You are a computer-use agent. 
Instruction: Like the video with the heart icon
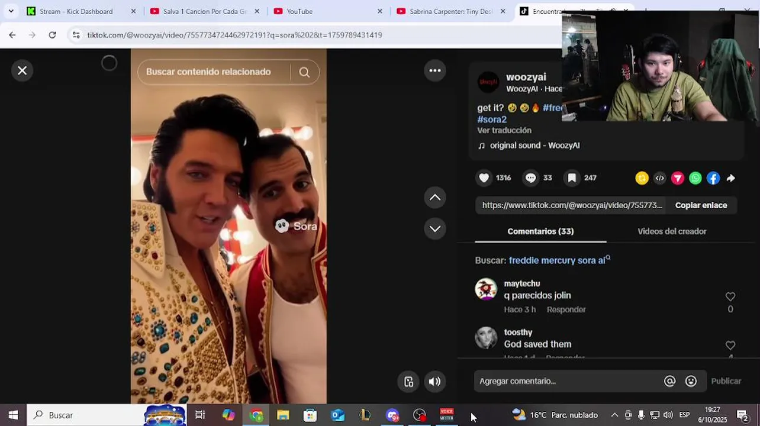[484, 178]
